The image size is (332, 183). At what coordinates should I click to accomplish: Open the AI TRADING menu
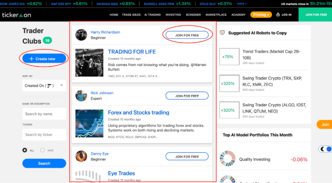tap(152, 14)
